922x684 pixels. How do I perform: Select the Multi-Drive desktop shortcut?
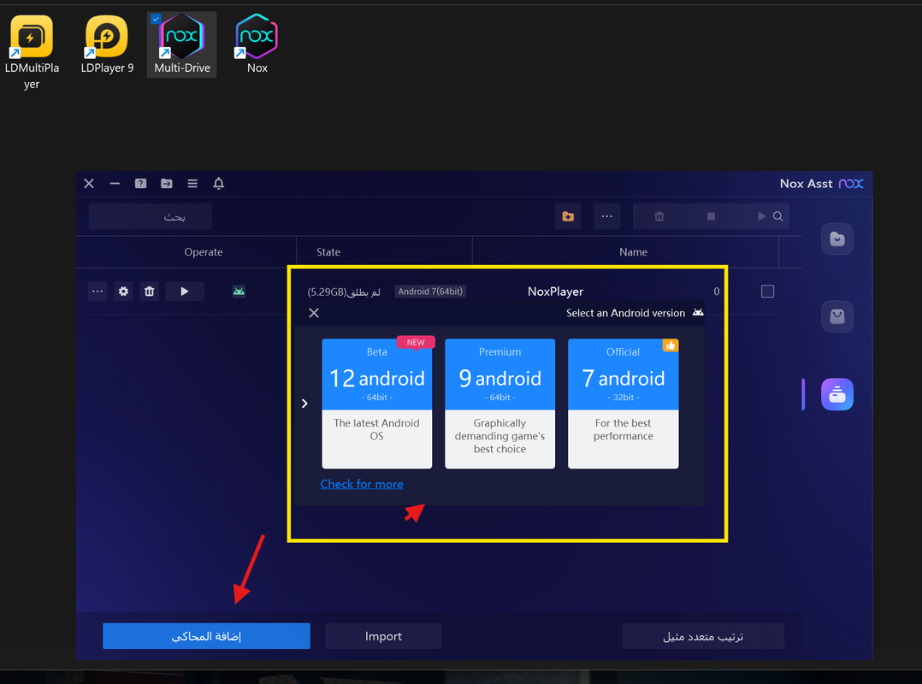tap(181, 45)
